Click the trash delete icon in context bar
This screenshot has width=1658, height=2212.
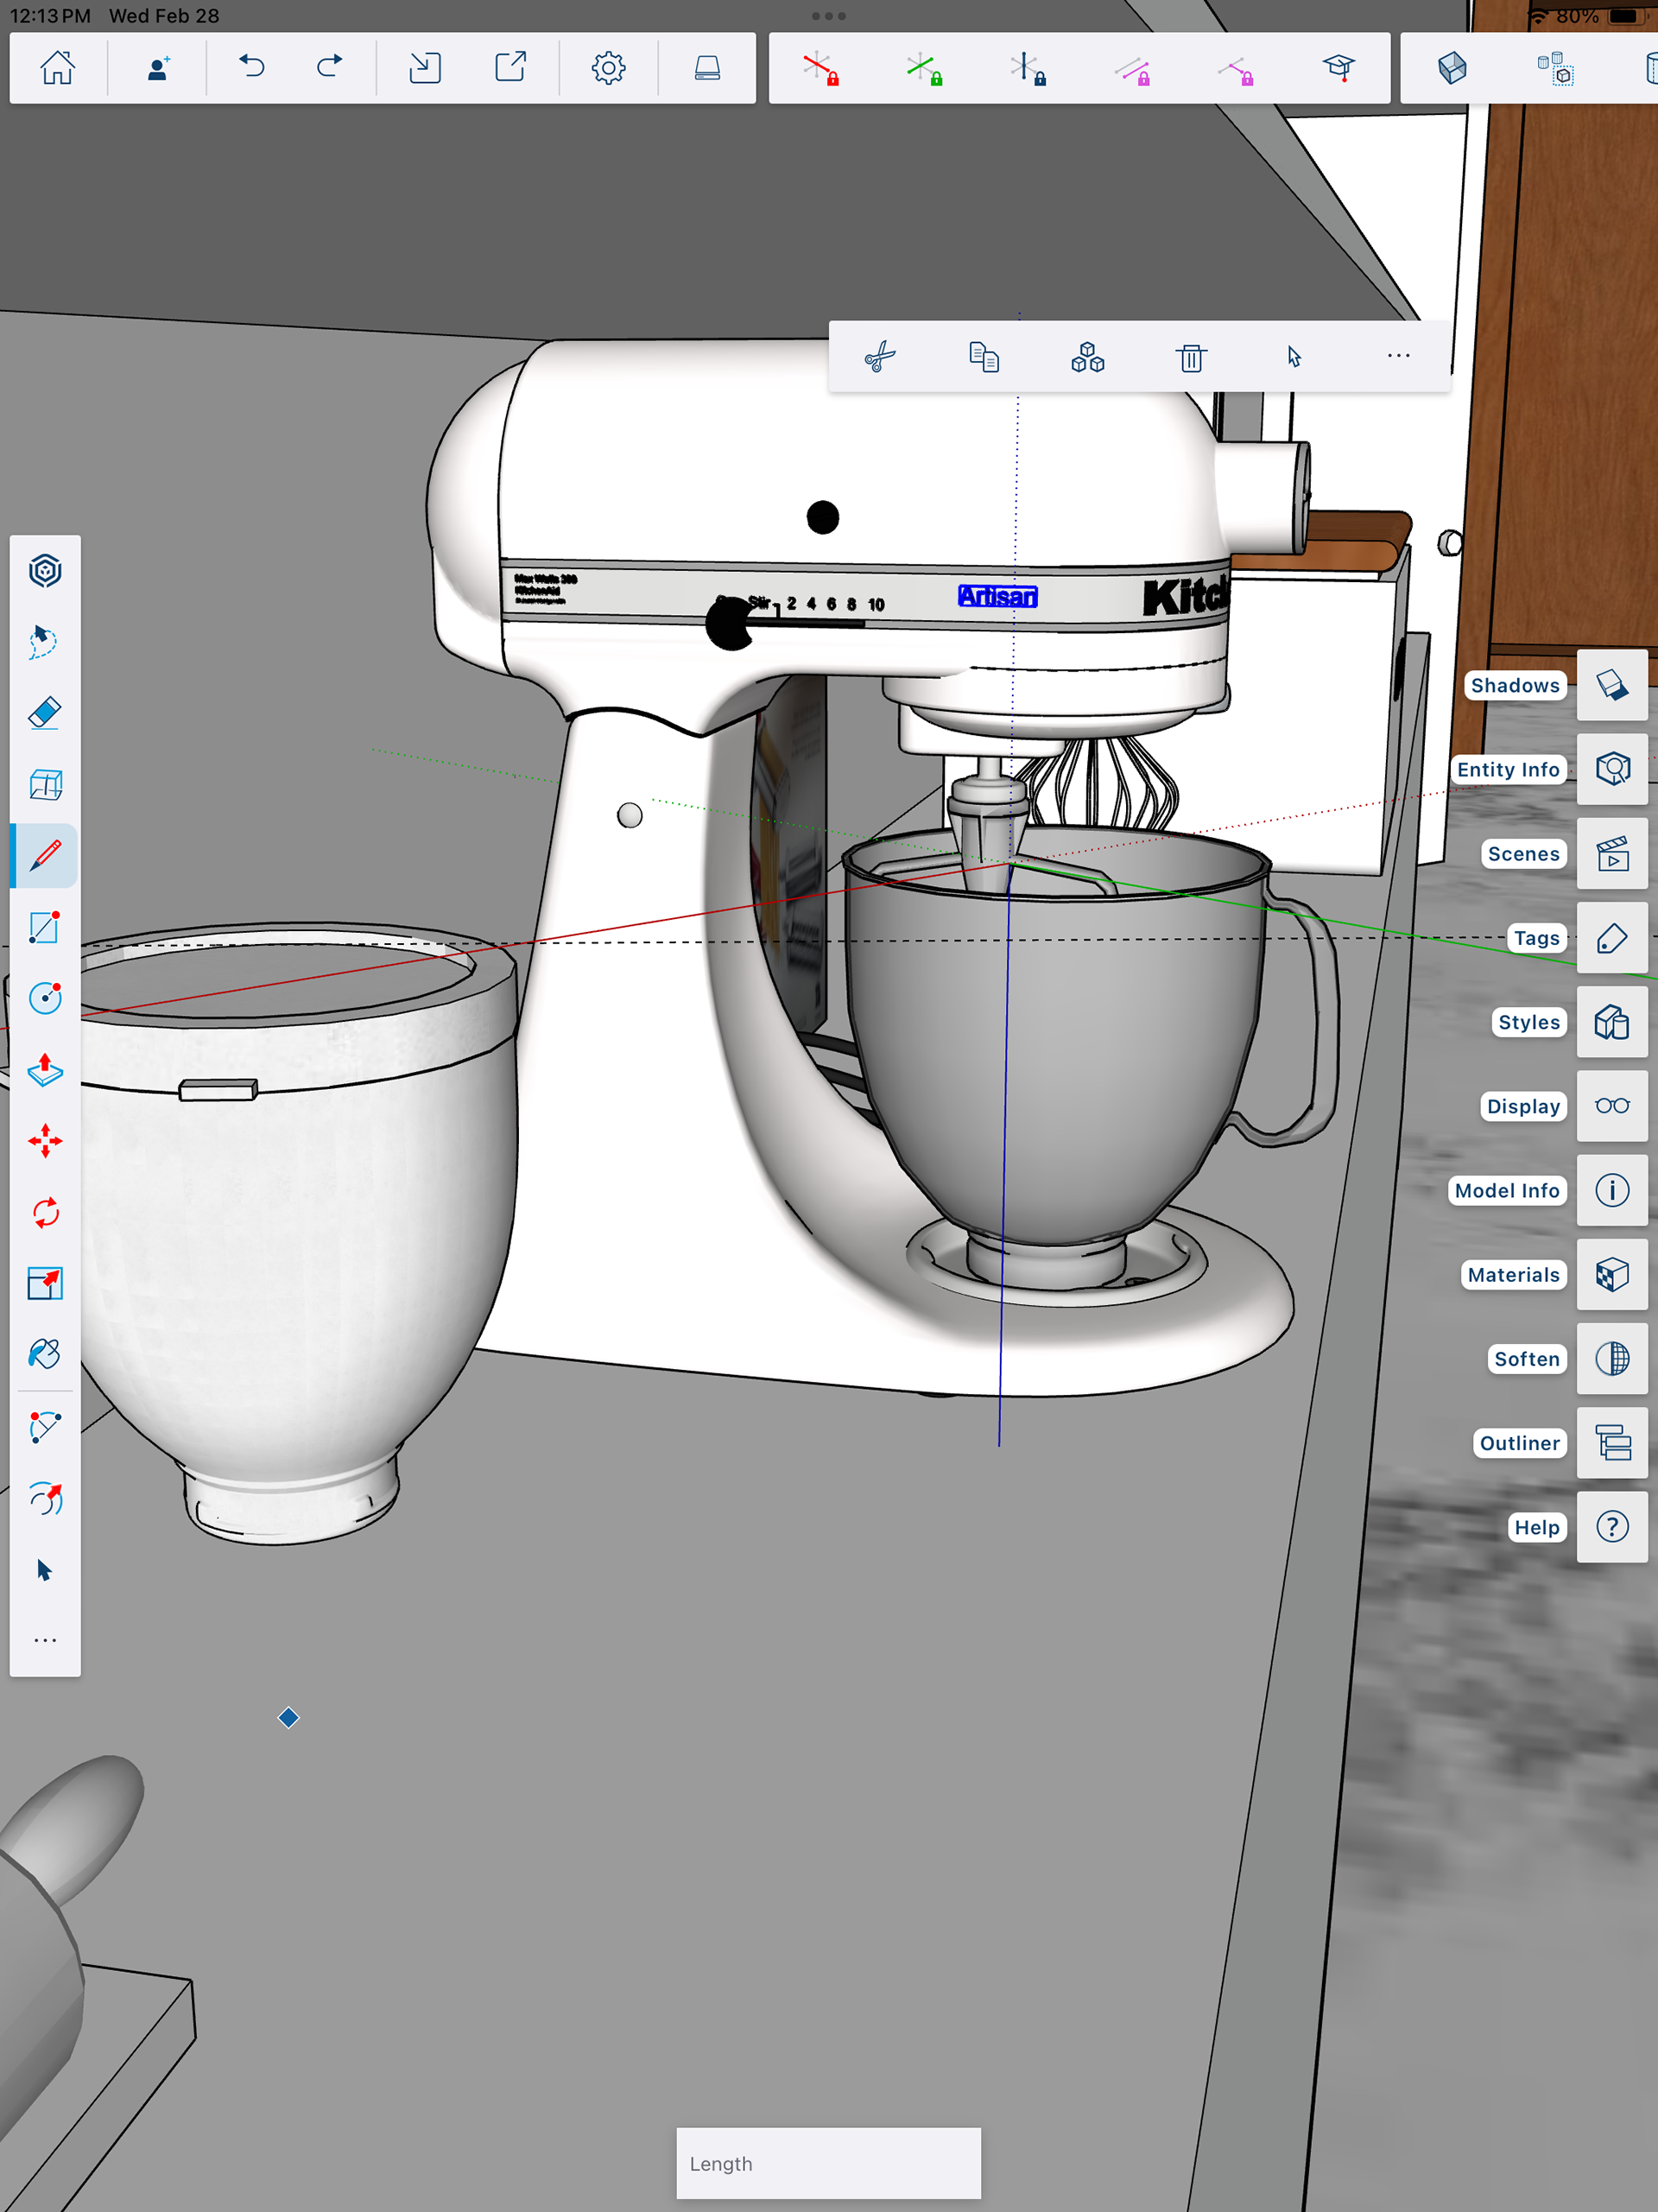[1190, 357]
